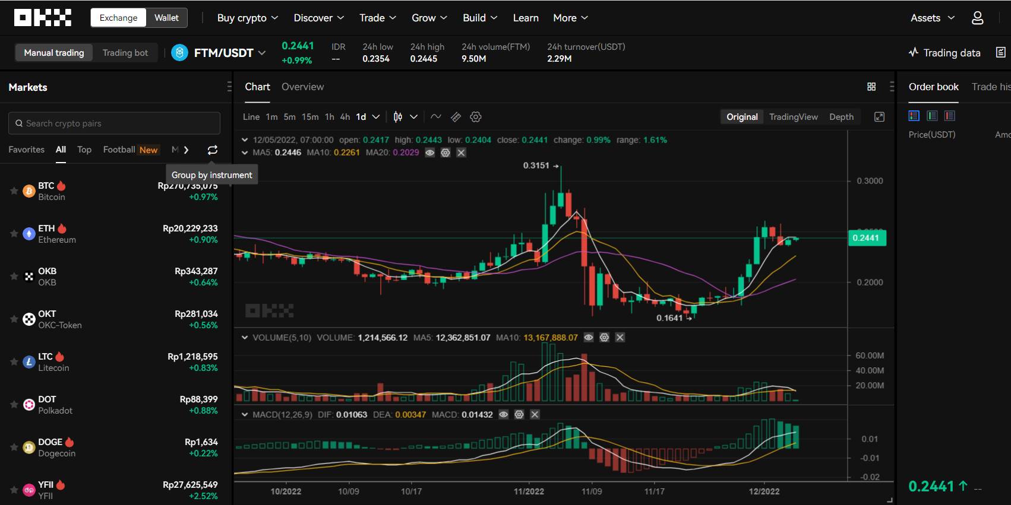Toggle MACD indicator visibility eye
Image resolution: width=1011 pixels, height=505 pixels.
[504, 415]
